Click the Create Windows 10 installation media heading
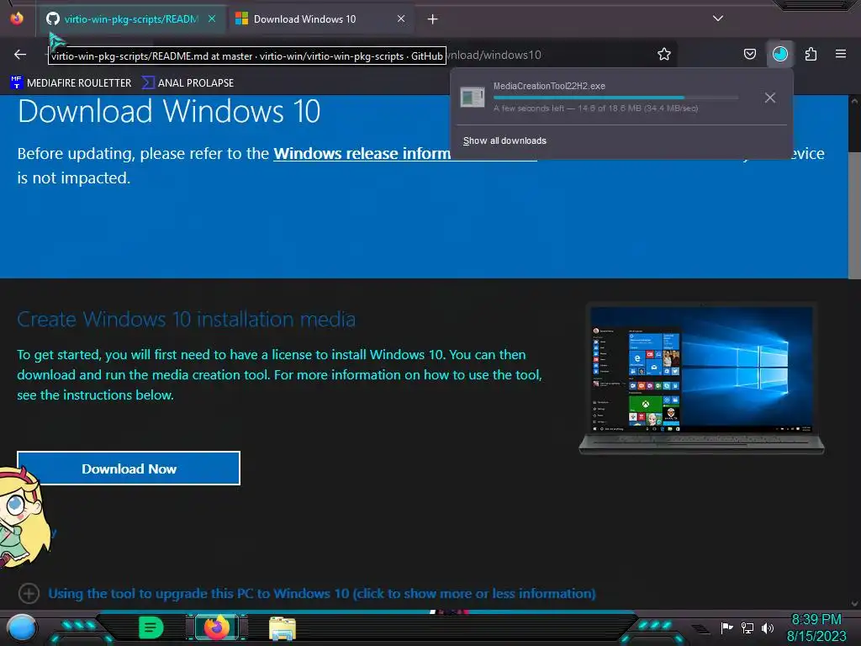Viewport: 861px width, 646px height. click(186, 319)
